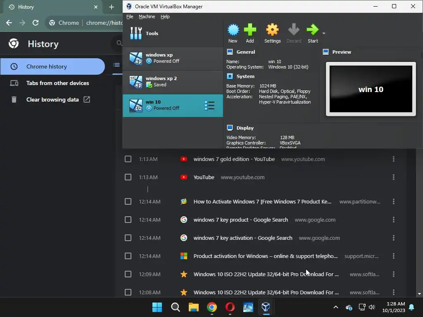
Task: Select Chrome history in sidebar
Action: point(52,66)
